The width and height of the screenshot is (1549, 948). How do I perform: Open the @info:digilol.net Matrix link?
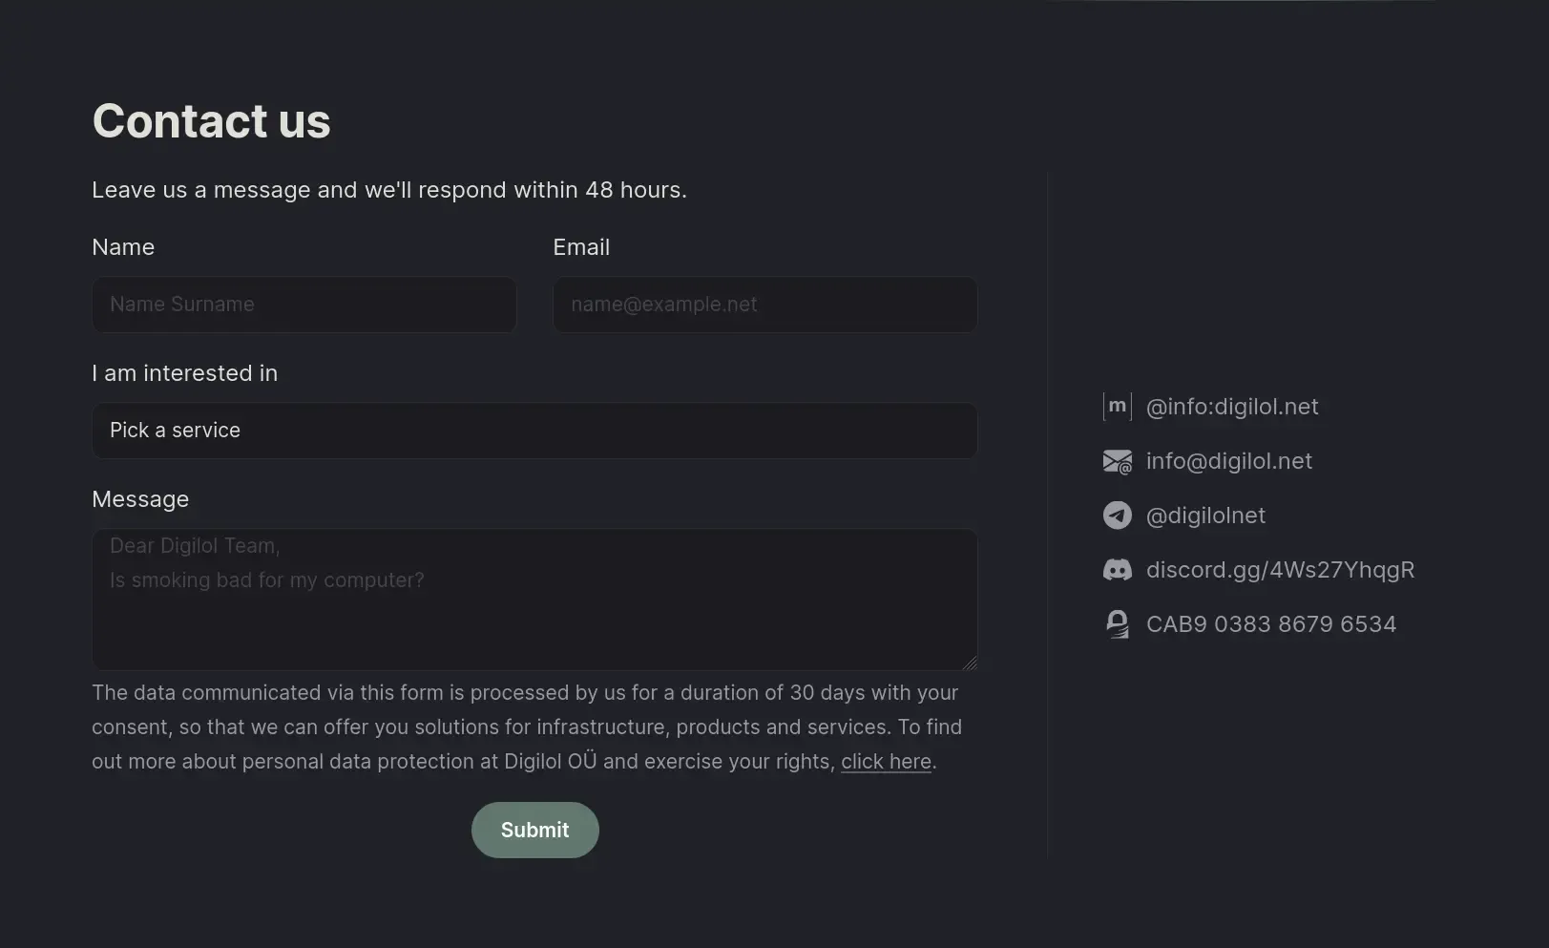pos(1231,407)
